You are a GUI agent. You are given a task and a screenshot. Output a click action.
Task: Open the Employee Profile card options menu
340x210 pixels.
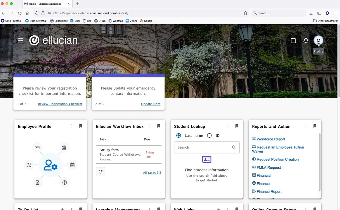72,126
